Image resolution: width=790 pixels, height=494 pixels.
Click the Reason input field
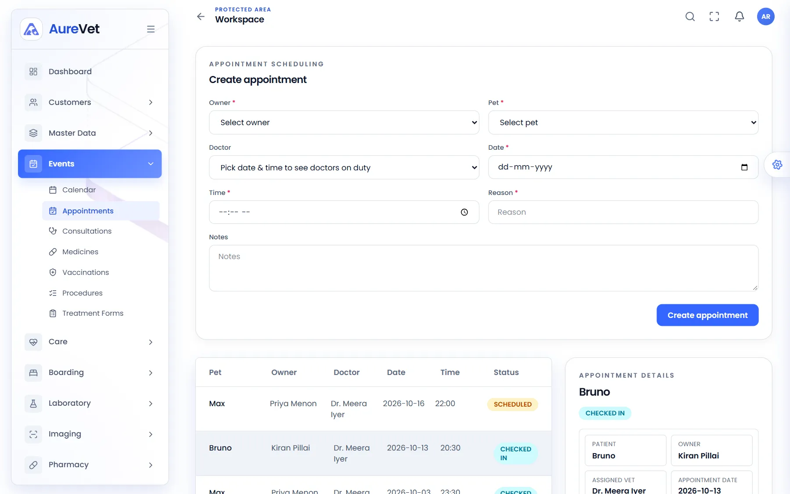[623, 212]
